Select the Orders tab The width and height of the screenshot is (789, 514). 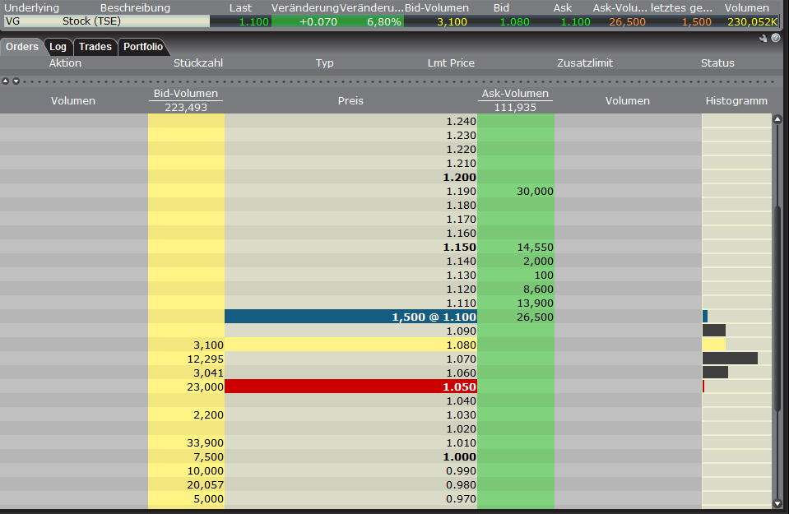(22, 47)
